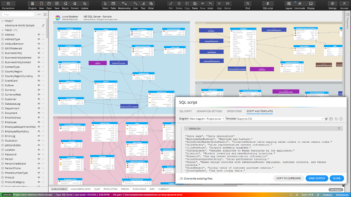Click the Table tool icon
Viewport: 351px width, 197px height.
point(113,4)
